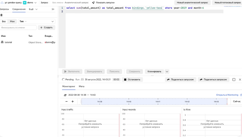Screen dimensions: 242x137
Task: Click the 14:40 mark on timeline
Action: [129, 102]
